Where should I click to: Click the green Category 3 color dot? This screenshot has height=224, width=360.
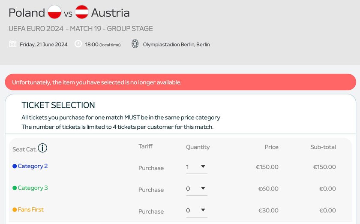pyautogui.click(x=15, y=188)
